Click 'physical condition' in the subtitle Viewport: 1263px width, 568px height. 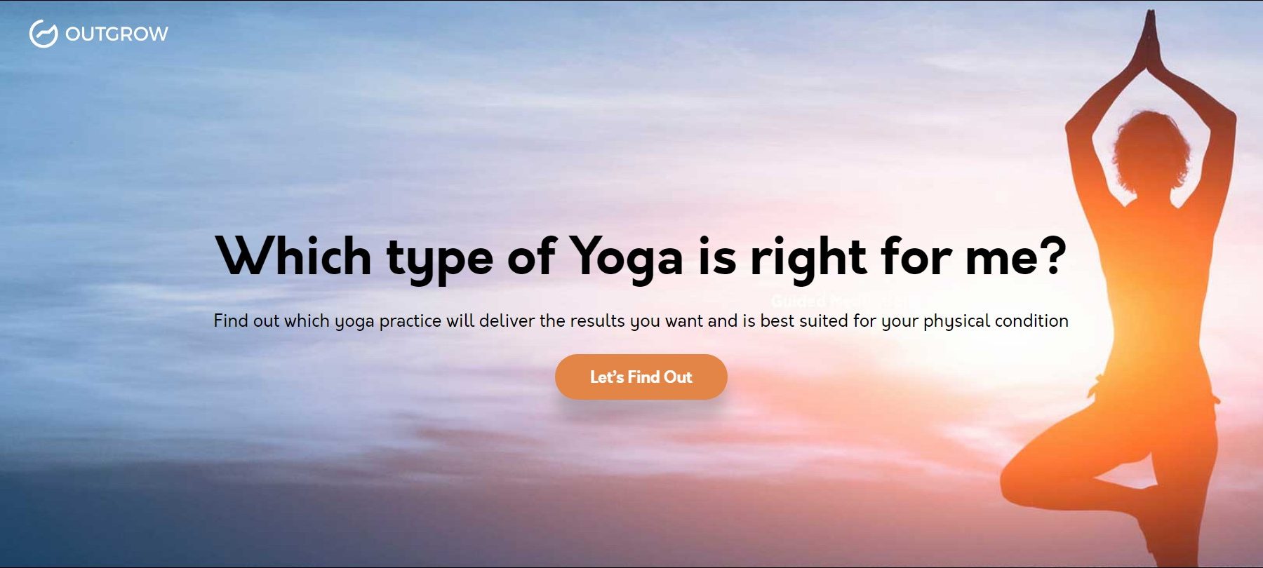tap(996, 321)
